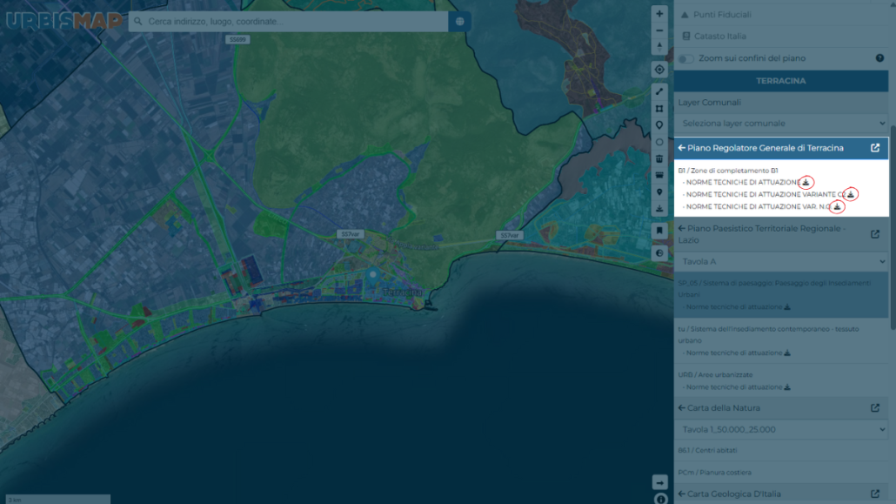Click the globe basemap icon in toolbar
This screenshot has width=896, height=504.
tap(659, 252)
